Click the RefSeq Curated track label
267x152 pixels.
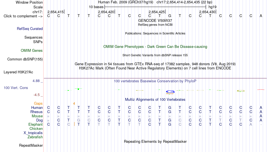pyautogui.click(x=30, y=29)
